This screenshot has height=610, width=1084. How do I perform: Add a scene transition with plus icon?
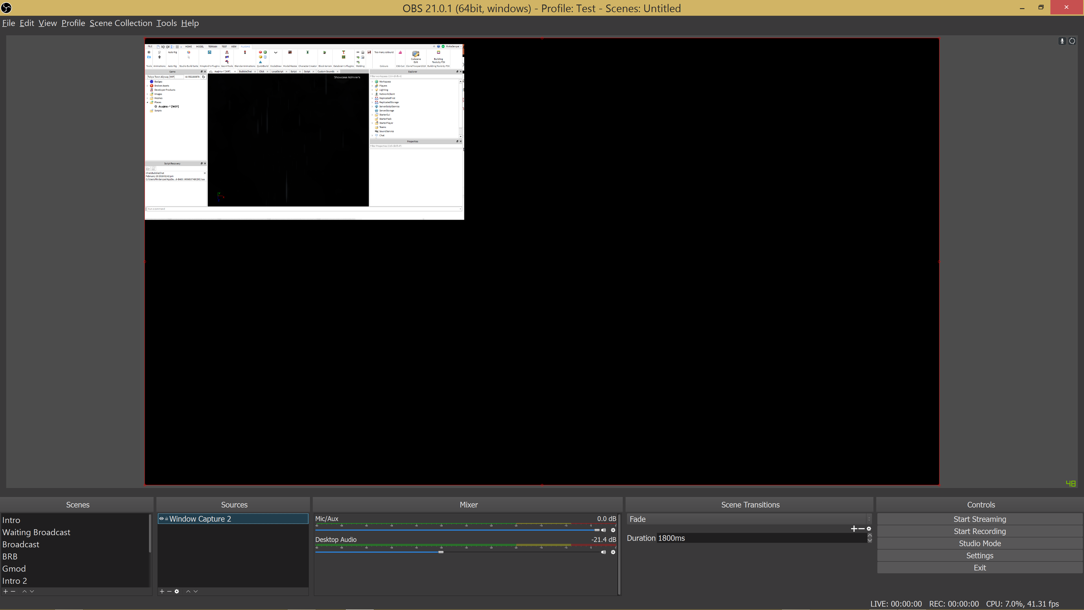tap(853, 529)
